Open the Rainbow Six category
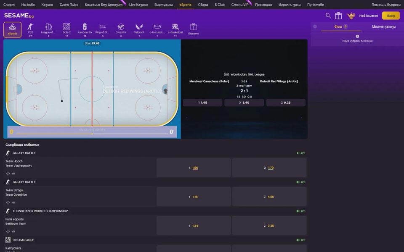 pyautogui.click(x=85, y=30)
